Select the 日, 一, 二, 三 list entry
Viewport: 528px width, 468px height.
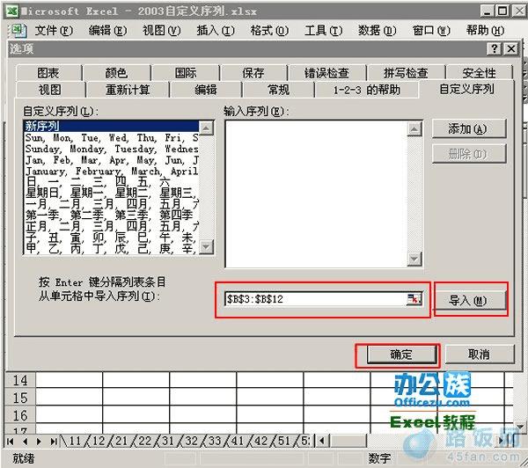(111, 182)
